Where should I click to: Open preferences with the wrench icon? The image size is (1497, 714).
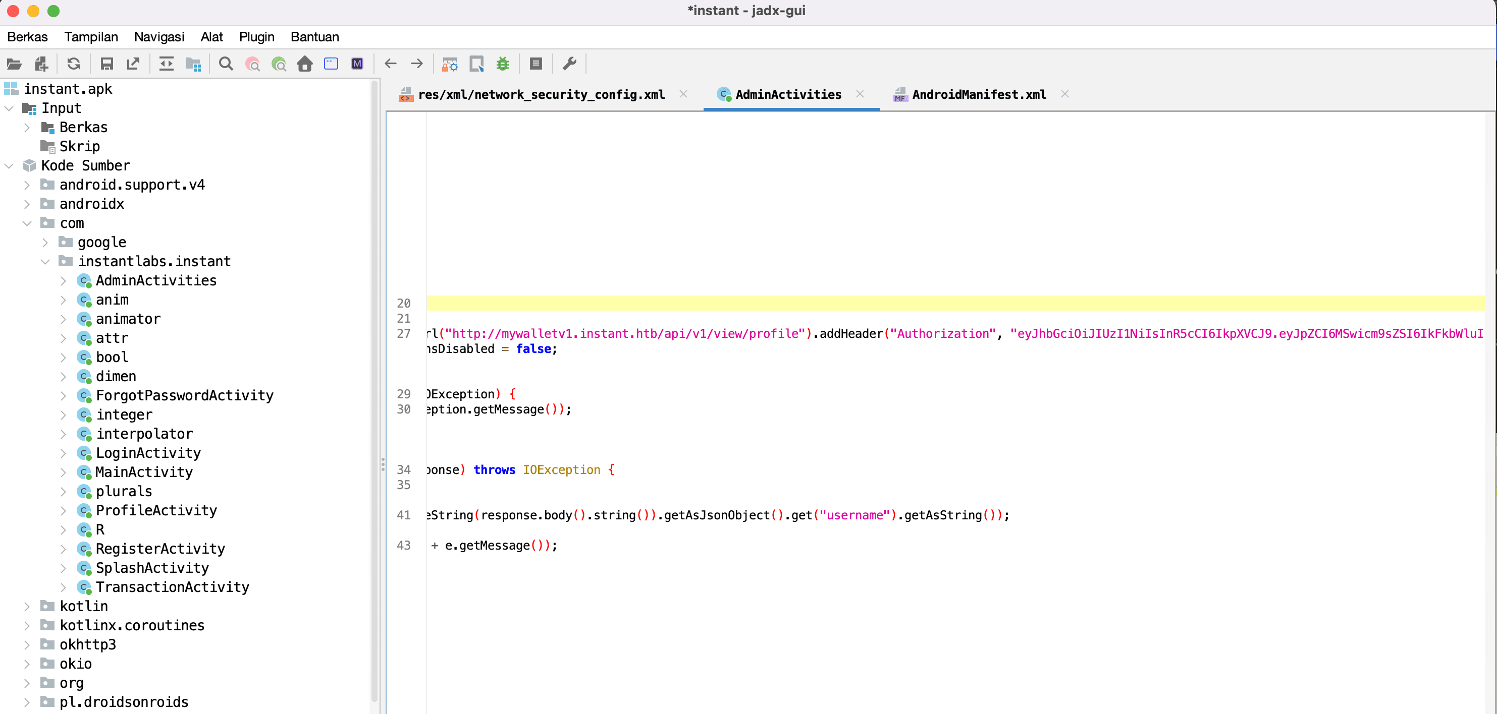click(x=569, y=64)
